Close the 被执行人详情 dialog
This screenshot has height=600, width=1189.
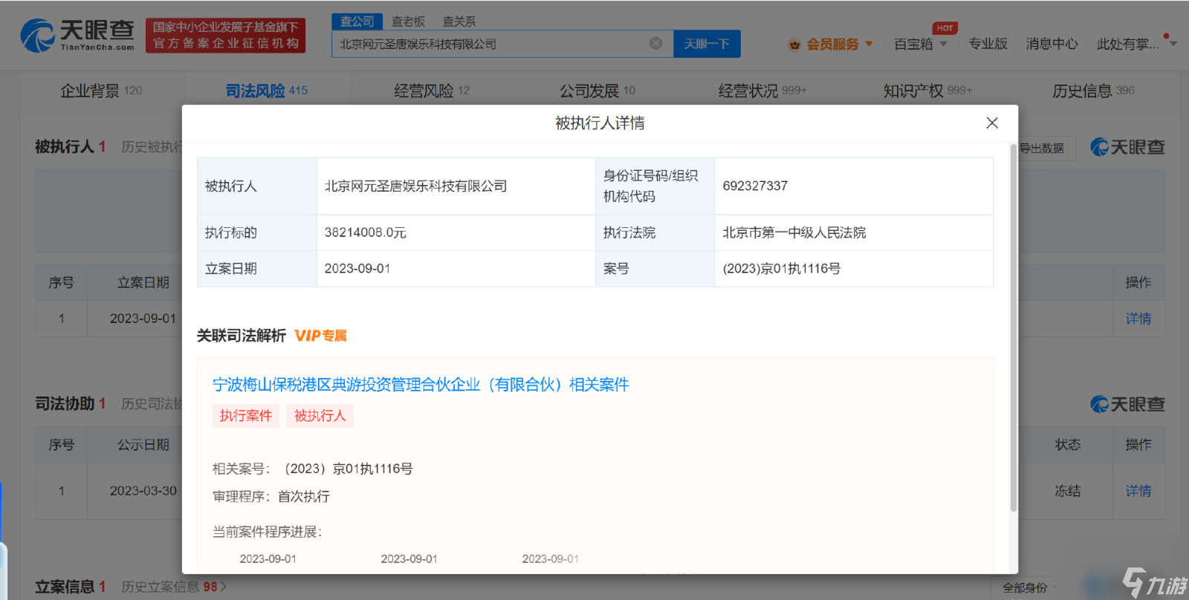[x=992, y=123]
